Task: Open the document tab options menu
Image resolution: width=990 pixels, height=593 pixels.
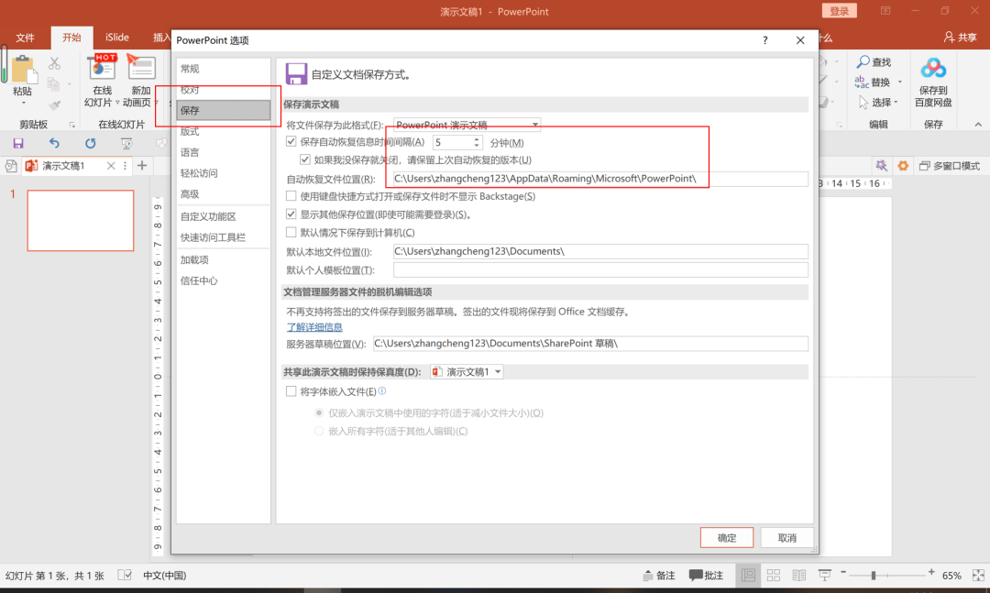Action: [125, 166]
